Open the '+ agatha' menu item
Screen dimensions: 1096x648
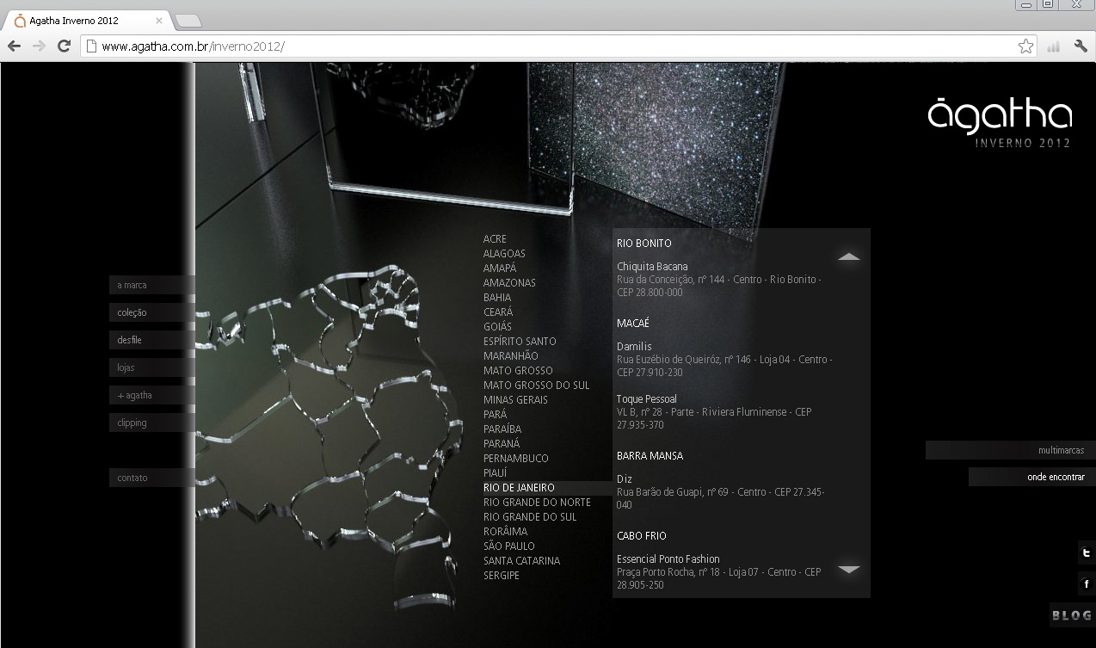(x=152, y=395)
